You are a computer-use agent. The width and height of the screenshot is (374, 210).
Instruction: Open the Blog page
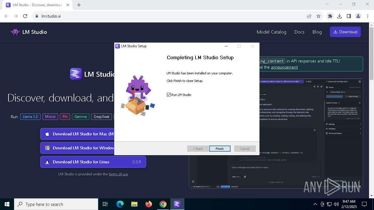(317, 32)
